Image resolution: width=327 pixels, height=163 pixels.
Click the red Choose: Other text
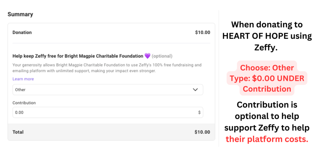267,68
